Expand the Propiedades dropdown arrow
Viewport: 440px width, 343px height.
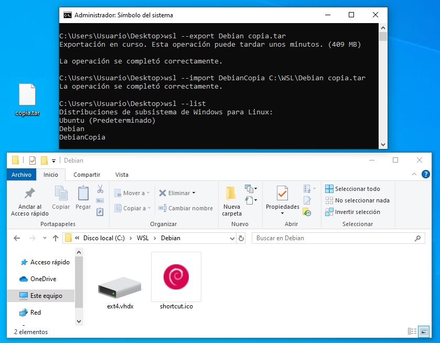(x=282, y=213)
